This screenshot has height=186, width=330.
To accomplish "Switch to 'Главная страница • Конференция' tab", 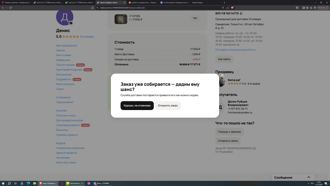I will 16,3.
